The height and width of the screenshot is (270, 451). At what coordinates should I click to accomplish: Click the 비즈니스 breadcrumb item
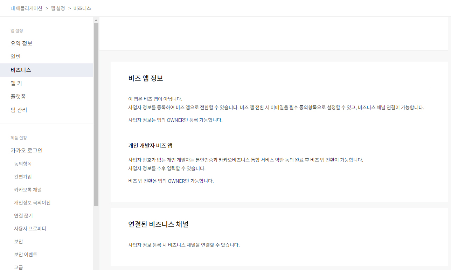pyautogui.click(x=82, y=8)
